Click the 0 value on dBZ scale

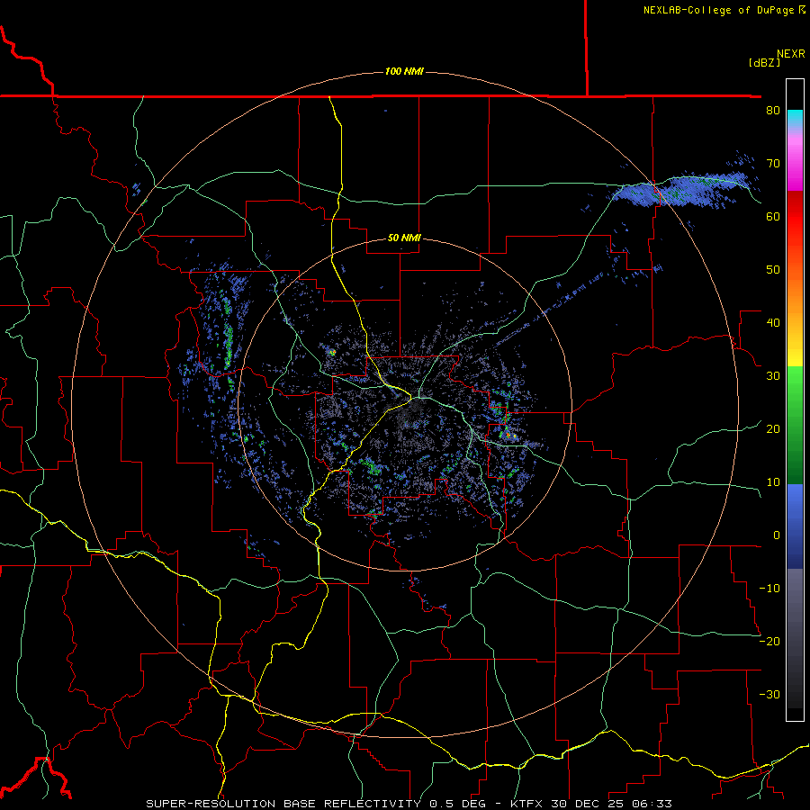(x=777, y=535)
